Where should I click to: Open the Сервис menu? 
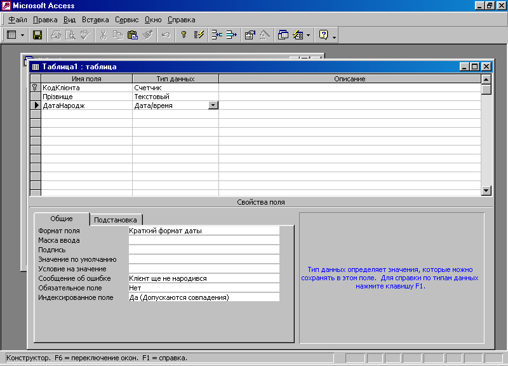click(126, 20)
